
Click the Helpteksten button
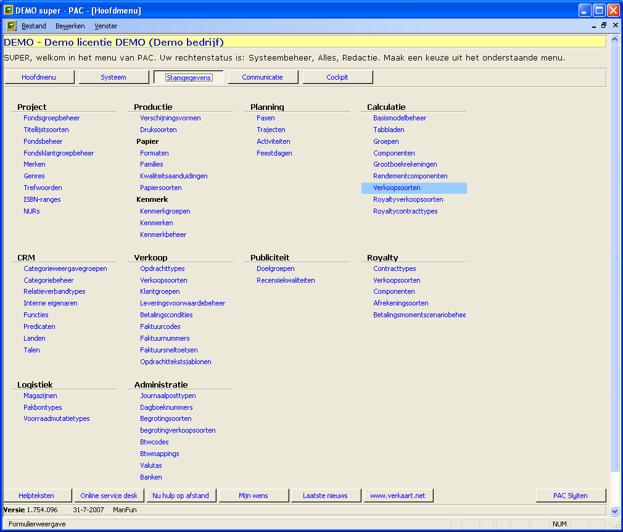pos(36,496)
